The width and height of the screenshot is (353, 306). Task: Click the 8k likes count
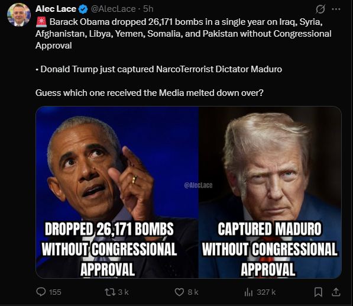193,292
